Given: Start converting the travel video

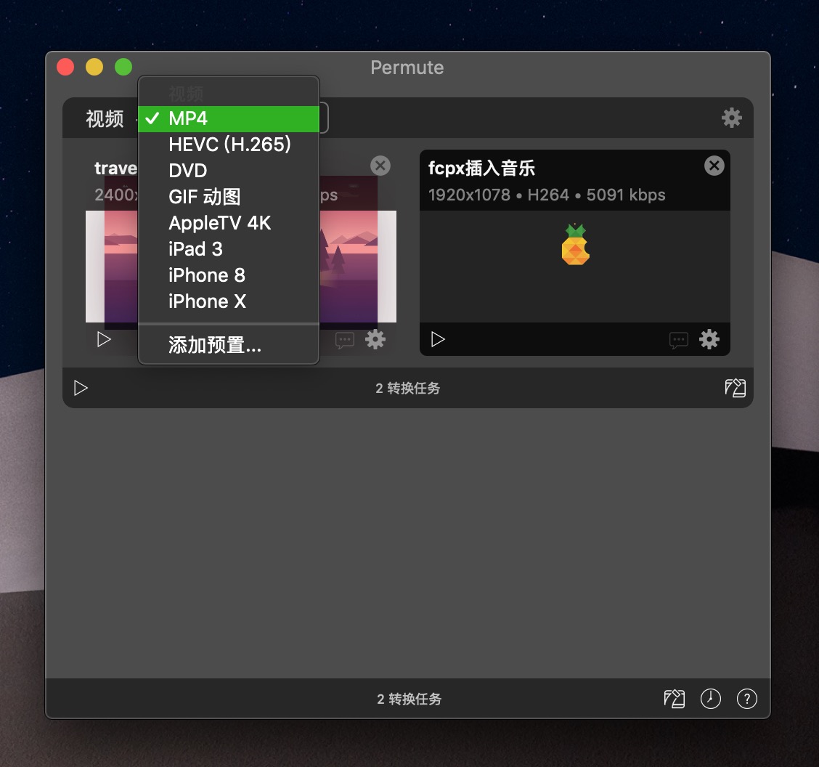Looking at the screenshot, I should point(104,340).
